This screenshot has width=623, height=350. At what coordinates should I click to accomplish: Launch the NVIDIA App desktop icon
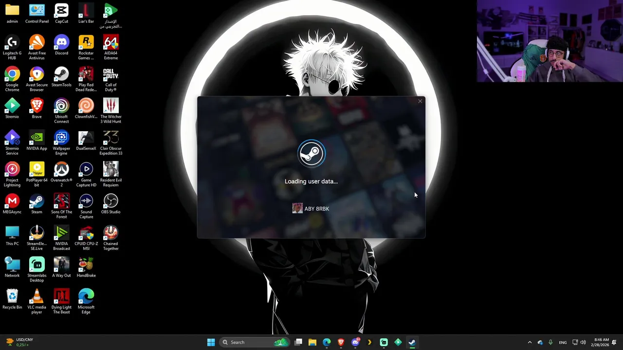[x=37, y=140]
